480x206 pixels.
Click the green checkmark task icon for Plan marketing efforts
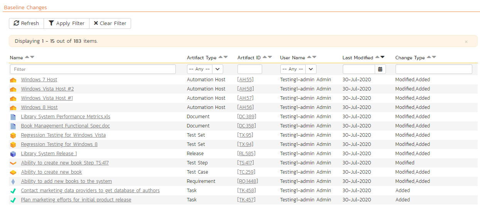click(13, 200)
